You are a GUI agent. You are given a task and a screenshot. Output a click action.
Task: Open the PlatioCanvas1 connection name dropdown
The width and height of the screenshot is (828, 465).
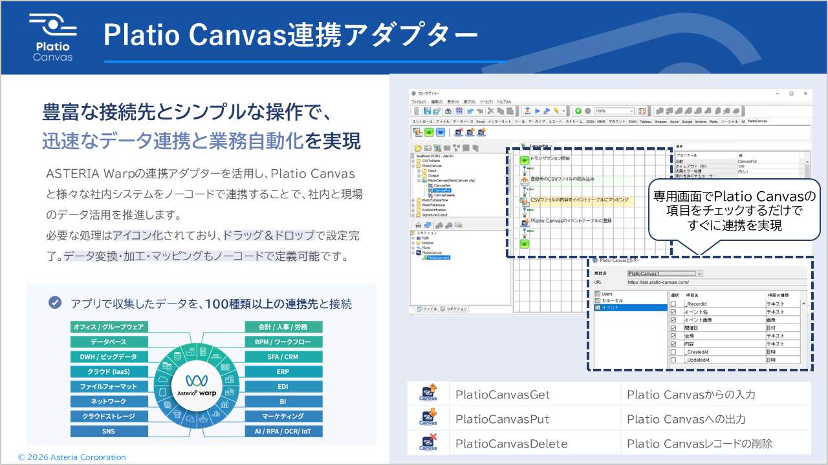point(699,273)
